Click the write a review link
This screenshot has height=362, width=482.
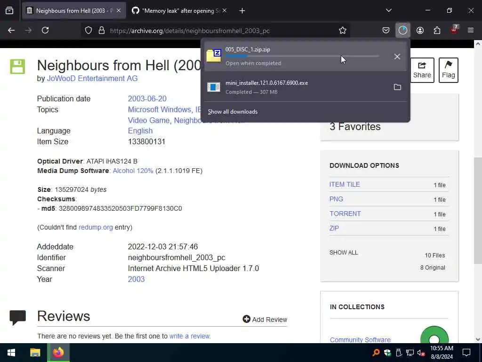click(190, 336)
